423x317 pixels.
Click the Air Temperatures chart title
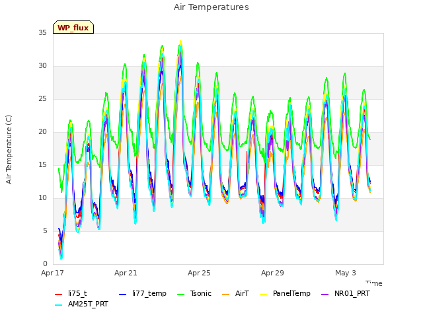point(211,7)
